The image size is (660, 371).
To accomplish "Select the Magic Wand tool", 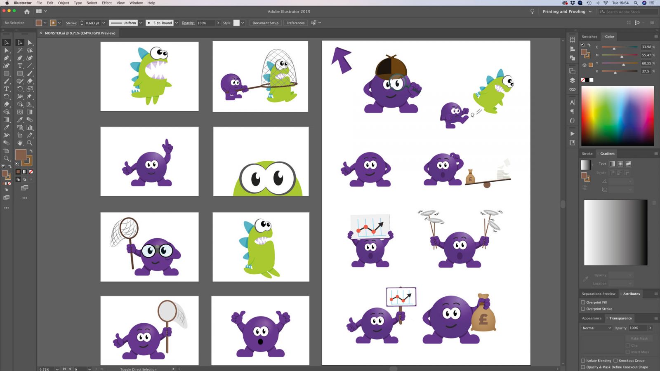I will point(19,50).
